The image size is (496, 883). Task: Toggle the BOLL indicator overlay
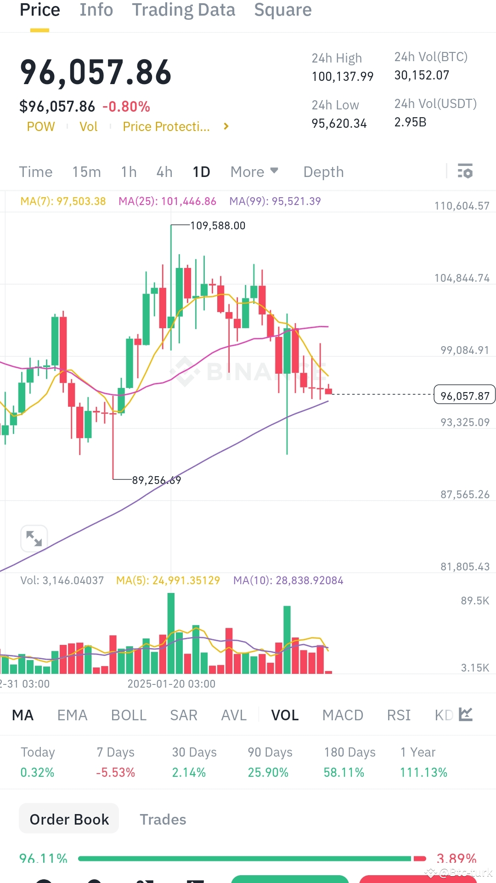tap(129, 715)
